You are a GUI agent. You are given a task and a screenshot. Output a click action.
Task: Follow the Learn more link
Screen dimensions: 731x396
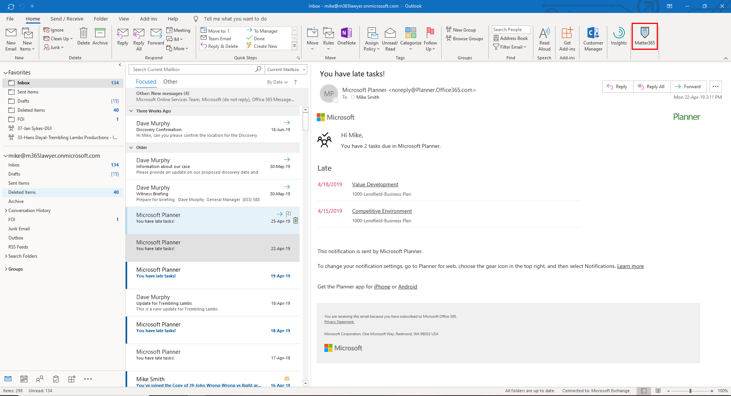click(x=630, y=266)
